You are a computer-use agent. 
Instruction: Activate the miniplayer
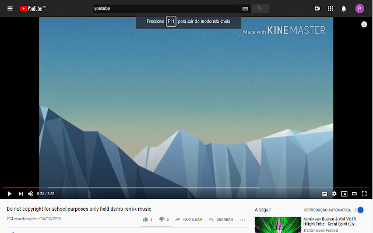344,194
